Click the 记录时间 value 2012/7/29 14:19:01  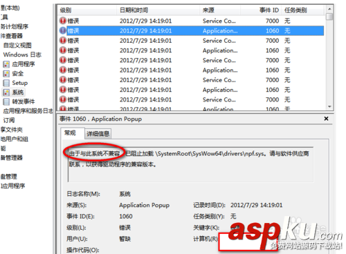pyautogui.click(x=256, y=205)
